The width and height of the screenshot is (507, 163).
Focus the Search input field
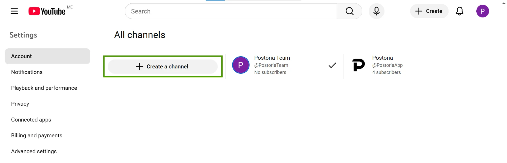pos(231,11)
